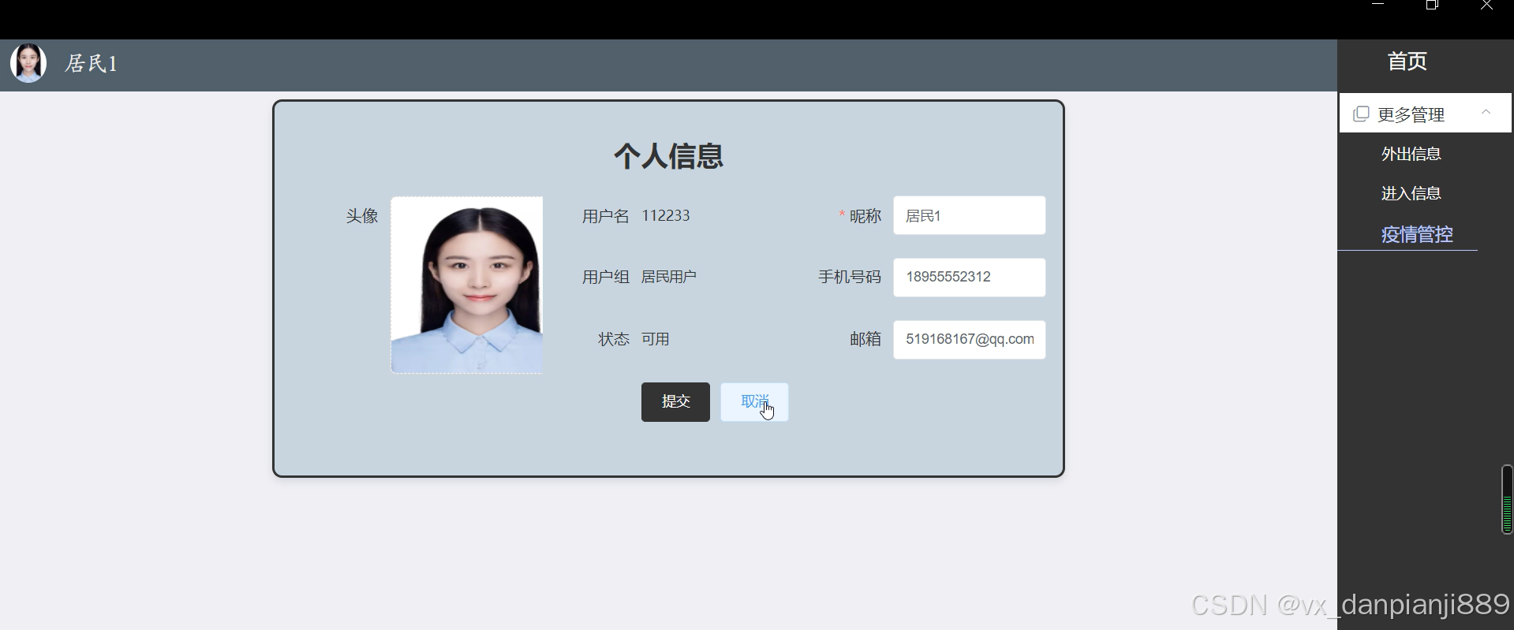Close the window

pyautogui.click(x=1486, y=6)
